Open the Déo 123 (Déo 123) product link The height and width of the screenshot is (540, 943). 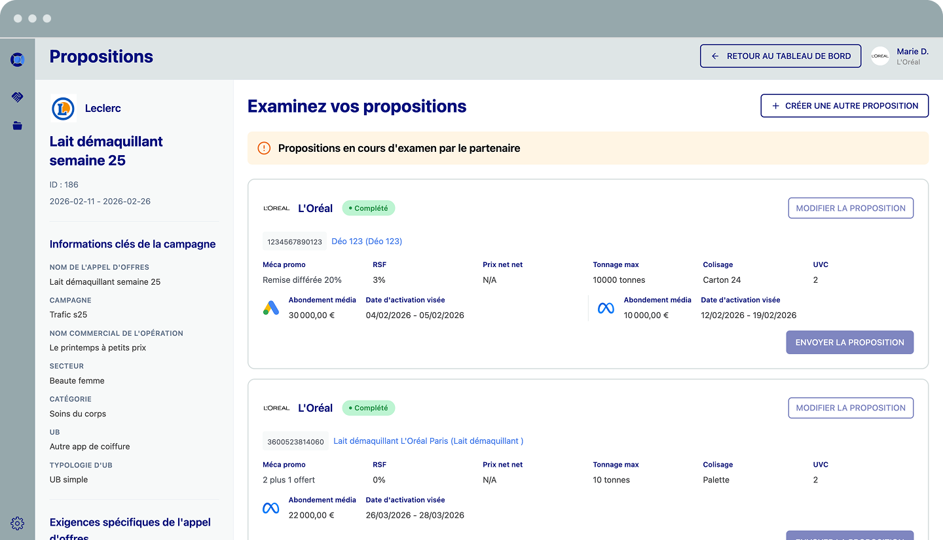(367, 242)
